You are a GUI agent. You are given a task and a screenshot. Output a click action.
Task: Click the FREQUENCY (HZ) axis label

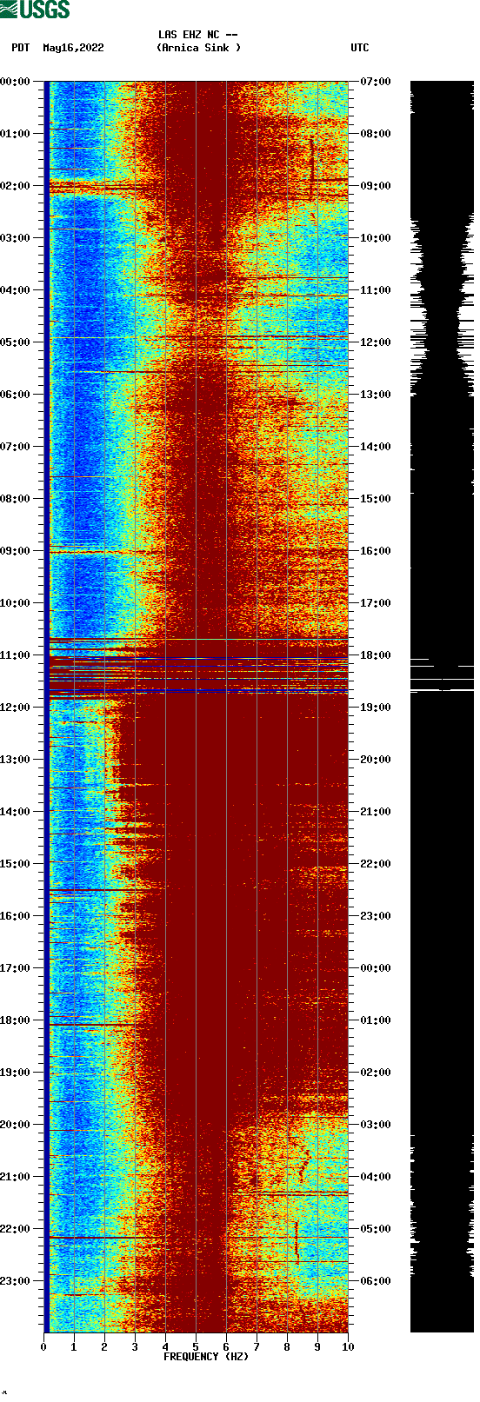click(x=206, y=1357)
